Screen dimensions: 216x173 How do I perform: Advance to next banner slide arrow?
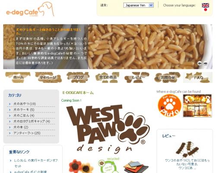(x=206, y=63)
